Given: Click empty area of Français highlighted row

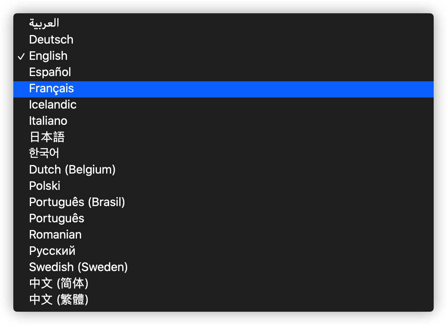Looking at the screenshot, I should pos(259,89).
